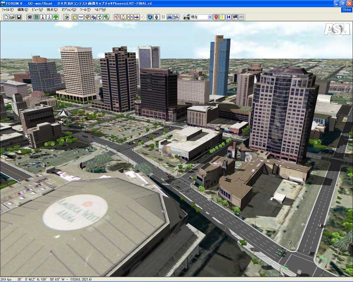This screenshot has width=353, height=282.
Task: Click the green terrain map toolbar icon
Action: pyautogui.click(x=36, y=17)
